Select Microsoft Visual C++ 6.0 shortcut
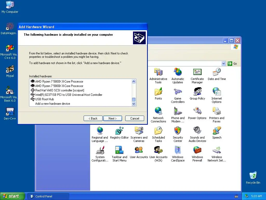The width and height of the screenshot is (266, 200). [9, 52]
